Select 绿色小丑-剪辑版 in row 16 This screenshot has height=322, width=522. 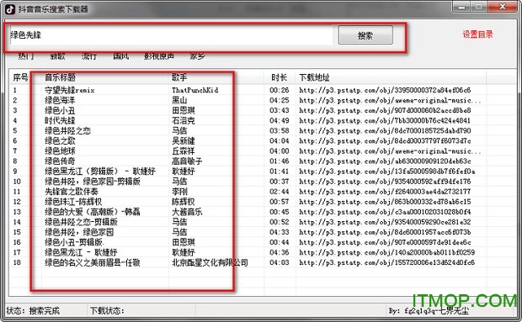[x=74, y=242]
